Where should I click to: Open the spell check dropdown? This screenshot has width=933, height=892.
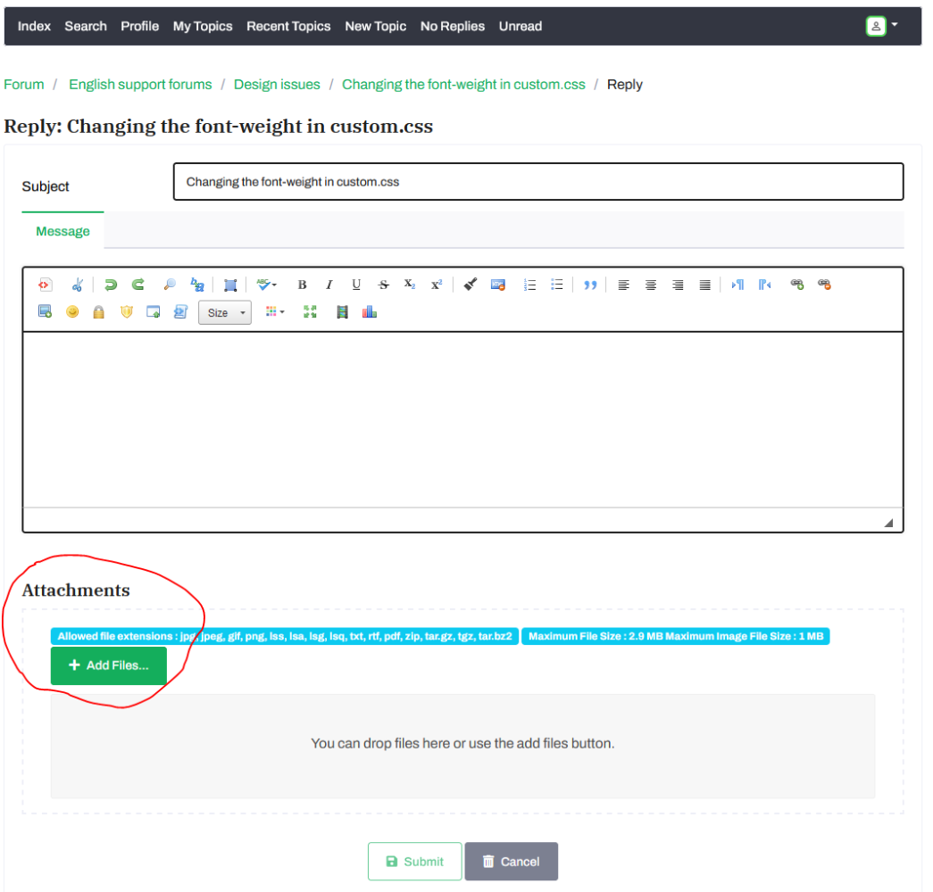266,285
